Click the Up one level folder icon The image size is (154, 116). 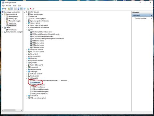point(9,9)
